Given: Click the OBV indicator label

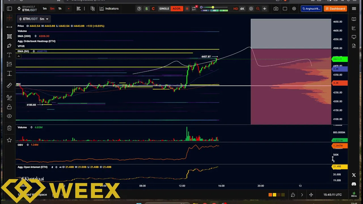Looking at the screenshot, I should (20, 145).
